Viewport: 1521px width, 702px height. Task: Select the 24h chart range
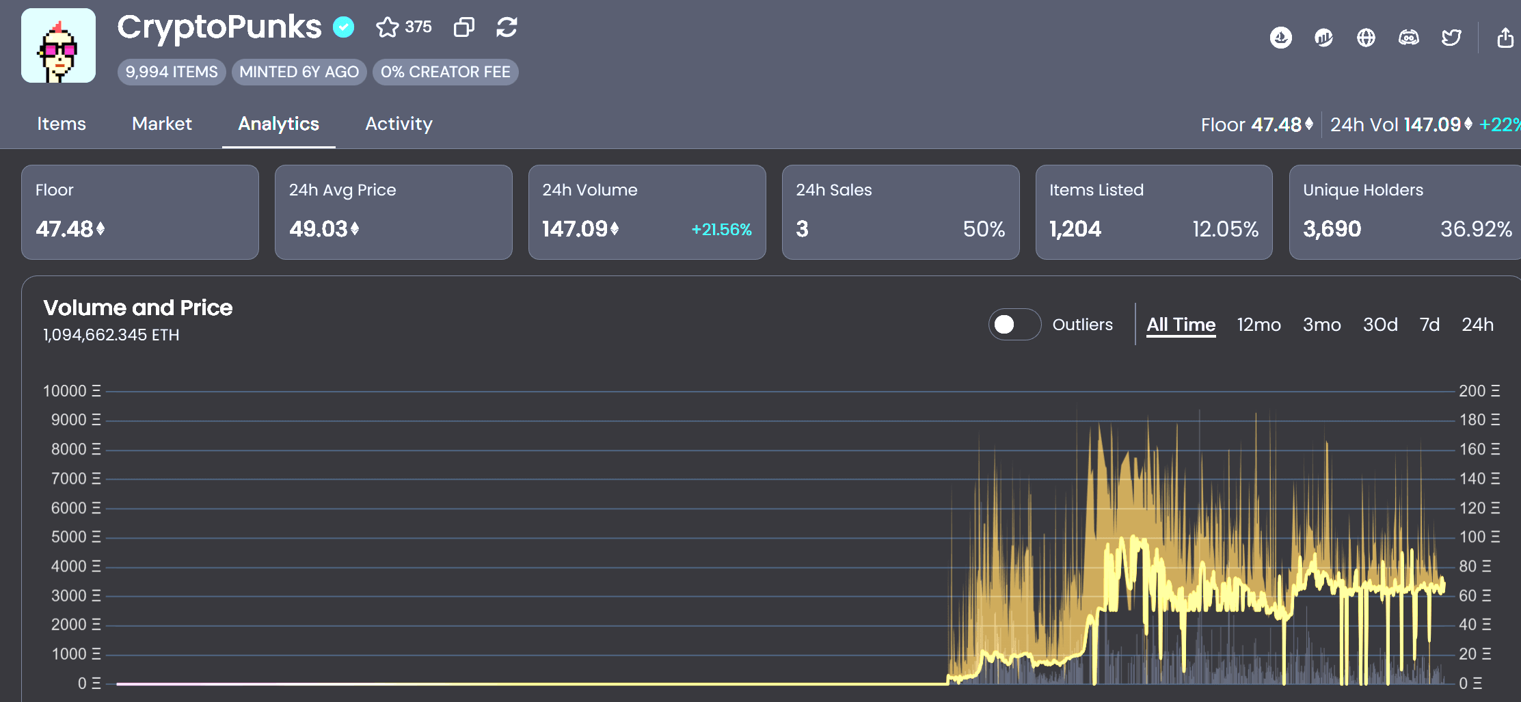(1477, 324)
